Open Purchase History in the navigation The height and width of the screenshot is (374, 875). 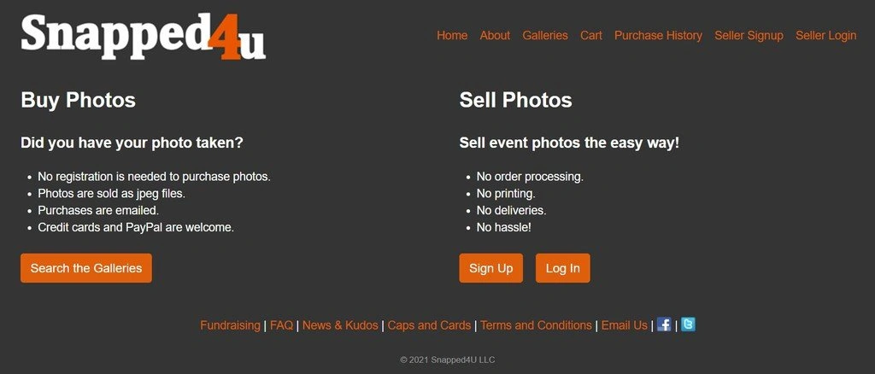point(659,36)
